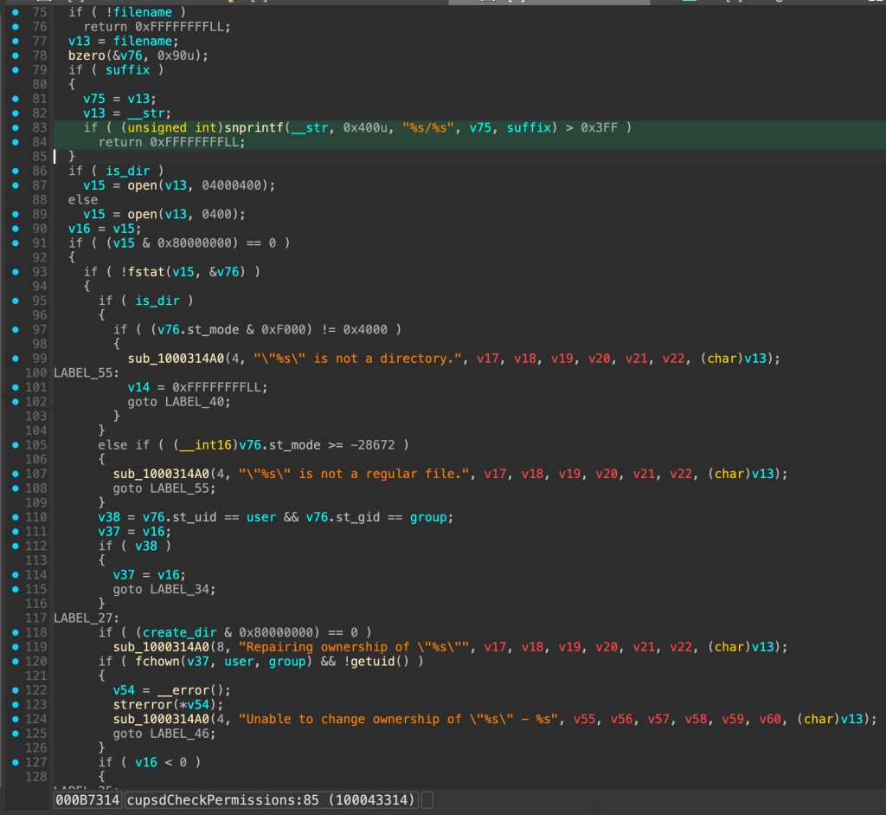886x815 pixels.
Task: Click the create_dir variable on line 118
Action: point(180,632)
